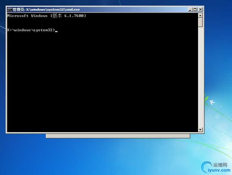Click the scrollbar down arrow
Screen dimensions: 232x175
point(200,130)
